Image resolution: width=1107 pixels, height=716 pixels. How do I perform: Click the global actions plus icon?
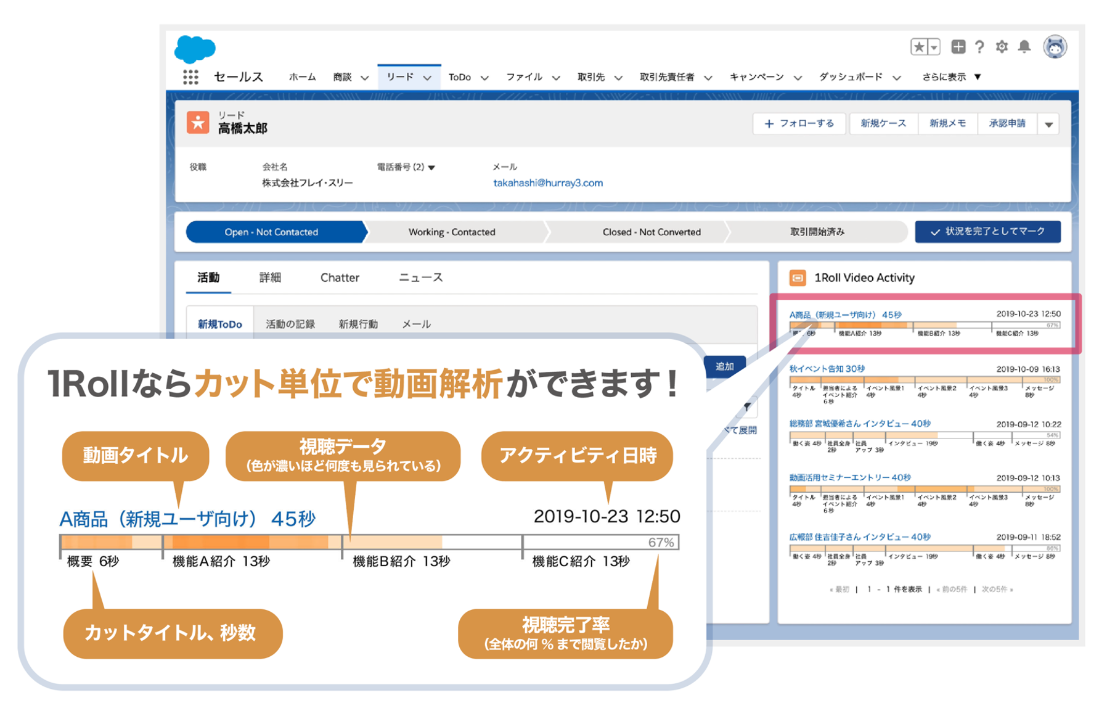click(x=958, y=46)
